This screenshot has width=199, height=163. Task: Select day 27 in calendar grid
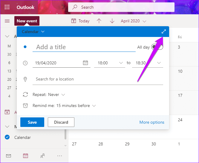point(74,144)
